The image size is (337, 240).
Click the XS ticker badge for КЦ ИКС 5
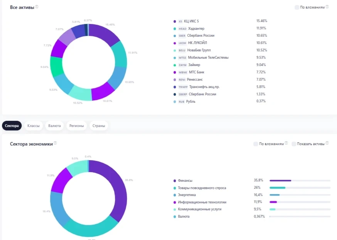pos(180,21)
